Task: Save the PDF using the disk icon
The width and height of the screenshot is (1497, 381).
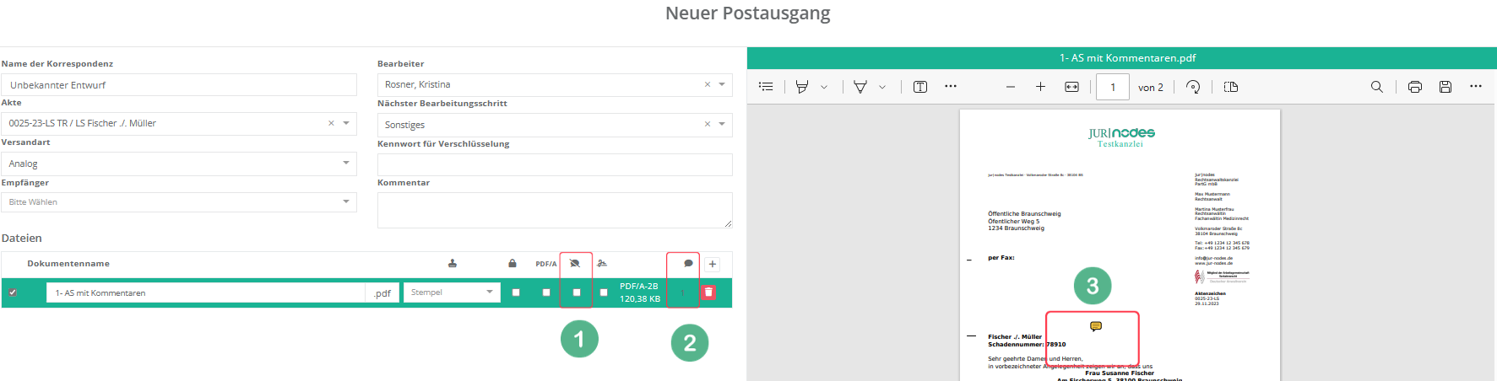Action: pyautogui.click(x=1445, y=87)
